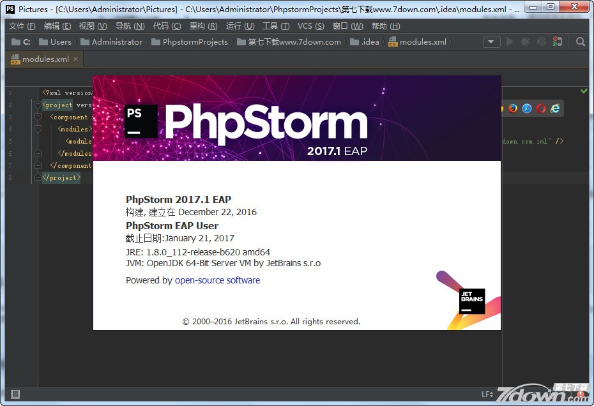This screenshot has height=406, width=594.
Task: Click the JetBrains copyright notice
Action: click(x=271, y=322)
